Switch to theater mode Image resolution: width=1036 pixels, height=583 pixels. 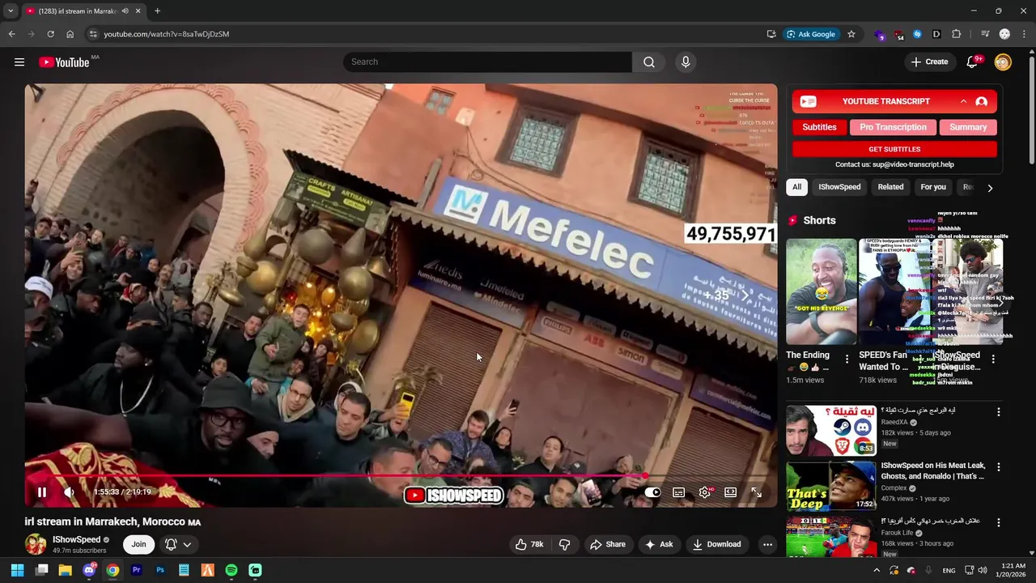(730, 492)
